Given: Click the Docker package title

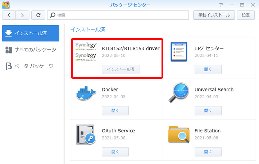Looking at the screenshot, I should (110, 90).
